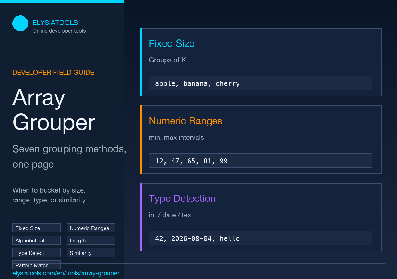
Task: Click the '12, 47, 65, 81, 99' sample box
Action: click(x=261, y=161)
